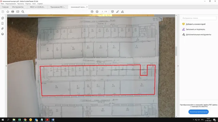Switch to Excel in the taskbar
Viewport: 218px width, 122px height.
pyautogui.click(x=19, y=120)
